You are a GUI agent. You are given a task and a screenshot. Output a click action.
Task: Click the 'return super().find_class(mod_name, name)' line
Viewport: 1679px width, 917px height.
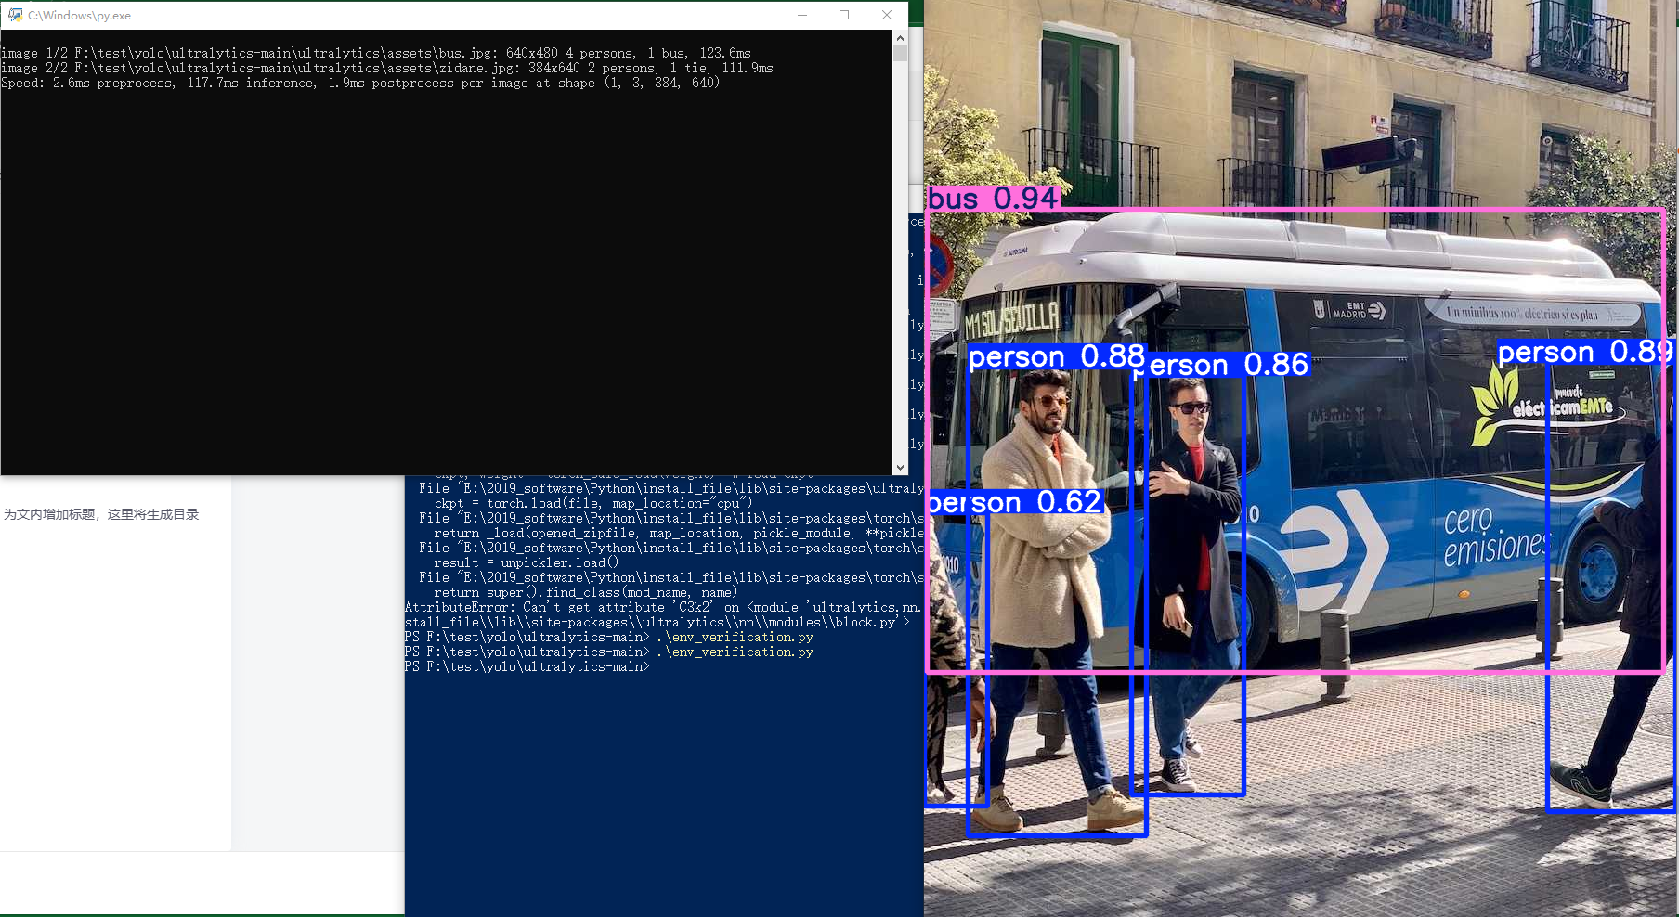pyautogui.click(x=585, y=592)
